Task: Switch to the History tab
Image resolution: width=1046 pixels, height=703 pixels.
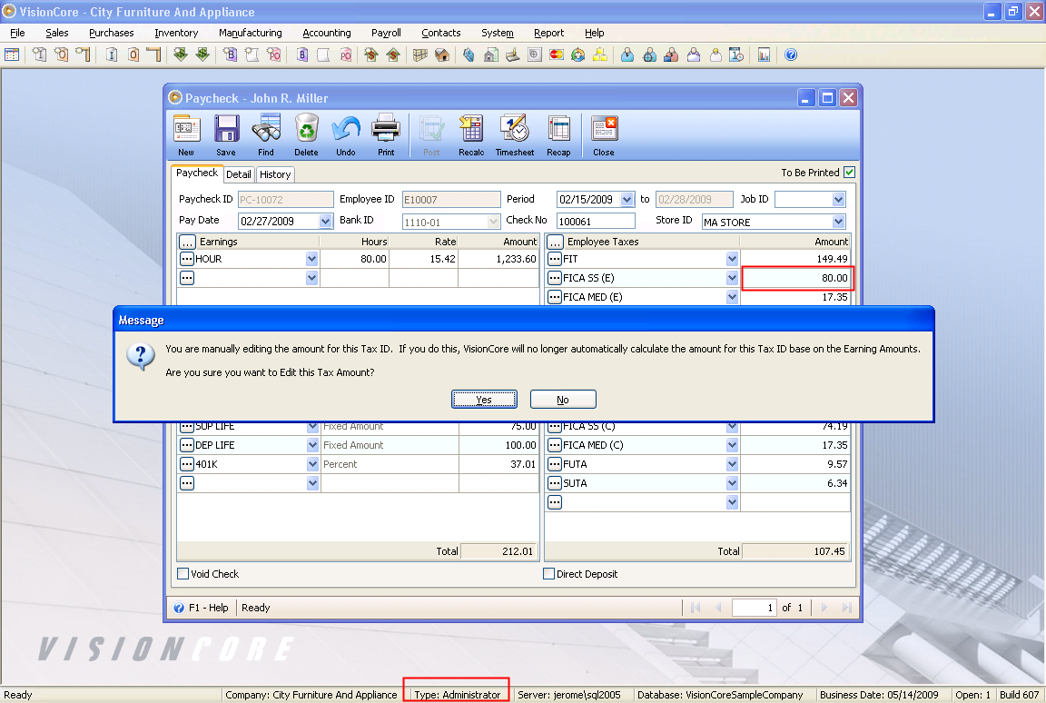Action: click(275, 174)
